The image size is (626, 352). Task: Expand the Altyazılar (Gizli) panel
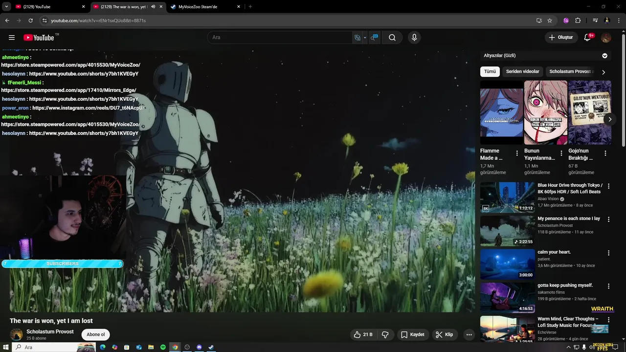pos(605,56)
